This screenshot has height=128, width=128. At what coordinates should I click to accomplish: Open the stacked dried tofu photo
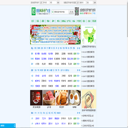pos(62,98)
